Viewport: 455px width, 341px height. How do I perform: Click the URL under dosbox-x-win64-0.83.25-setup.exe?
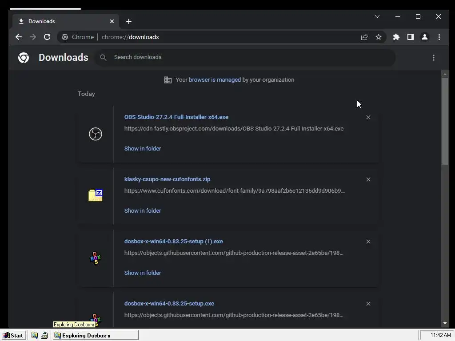tap(234, 315)
